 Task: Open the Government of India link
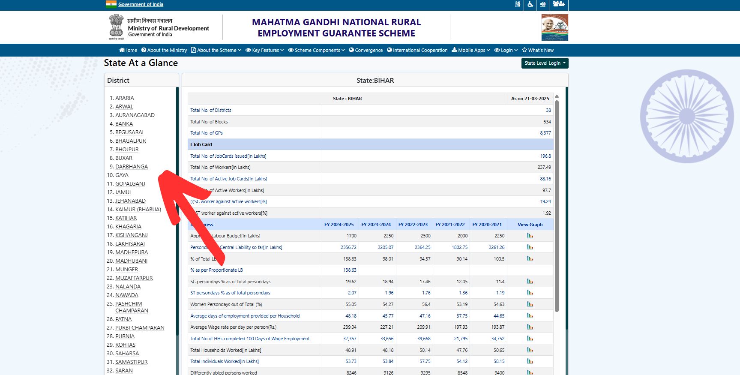[x=141, y=4]
